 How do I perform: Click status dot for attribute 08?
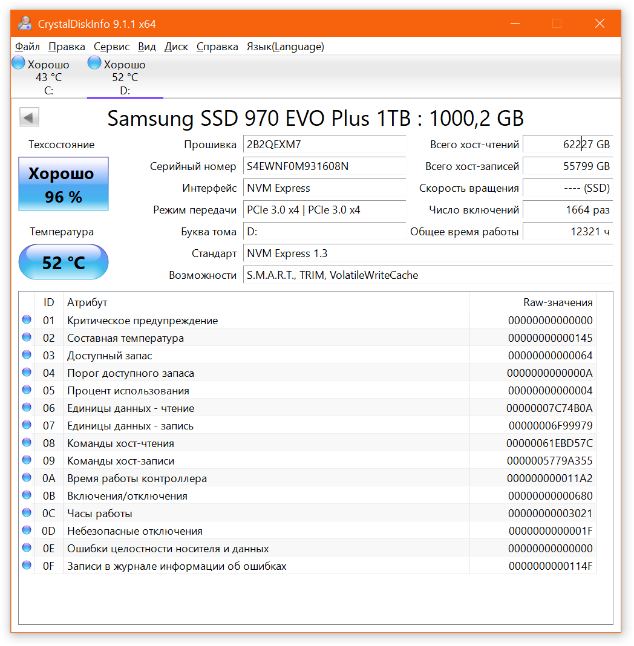click(27, 442)
